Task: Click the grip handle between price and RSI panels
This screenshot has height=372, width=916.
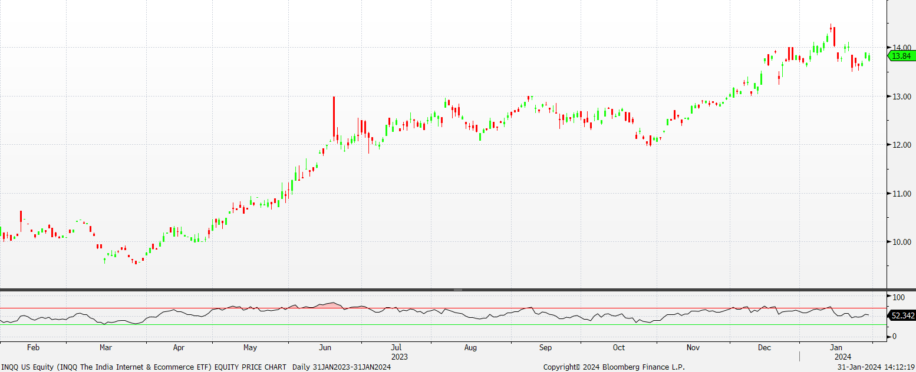Action: pos(458,290)
